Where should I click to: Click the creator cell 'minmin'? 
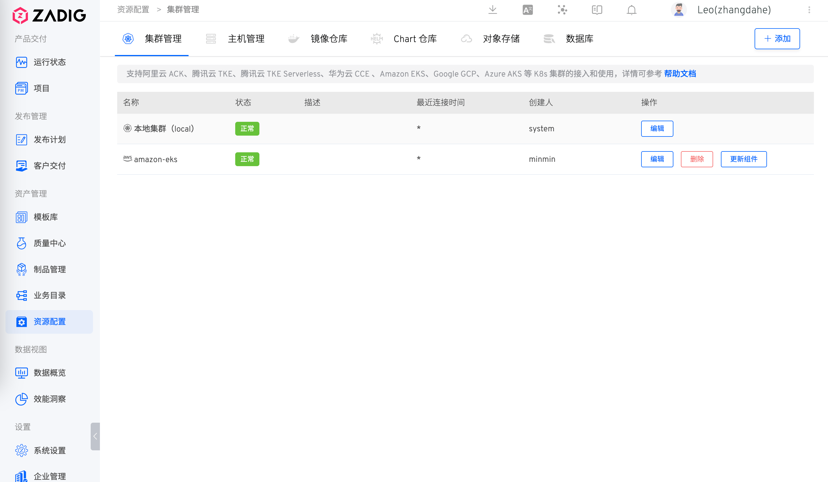click(542, 159)
